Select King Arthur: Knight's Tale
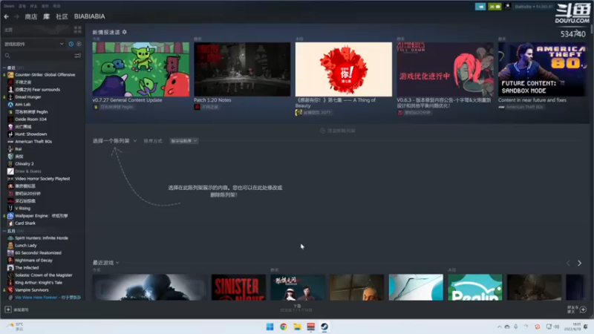 pos(39,283)
